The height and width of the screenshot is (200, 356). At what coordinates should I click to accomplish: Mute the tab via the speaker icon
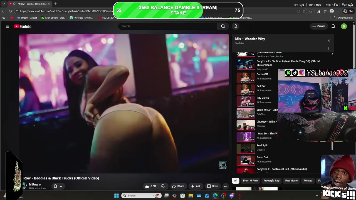14,4
